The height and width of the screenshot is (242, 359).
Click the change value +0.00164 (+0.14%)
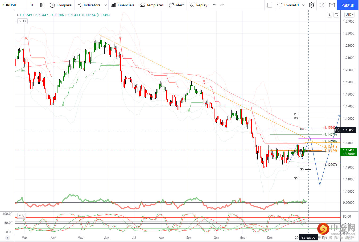pyautogui.click(x=96, y=15)
